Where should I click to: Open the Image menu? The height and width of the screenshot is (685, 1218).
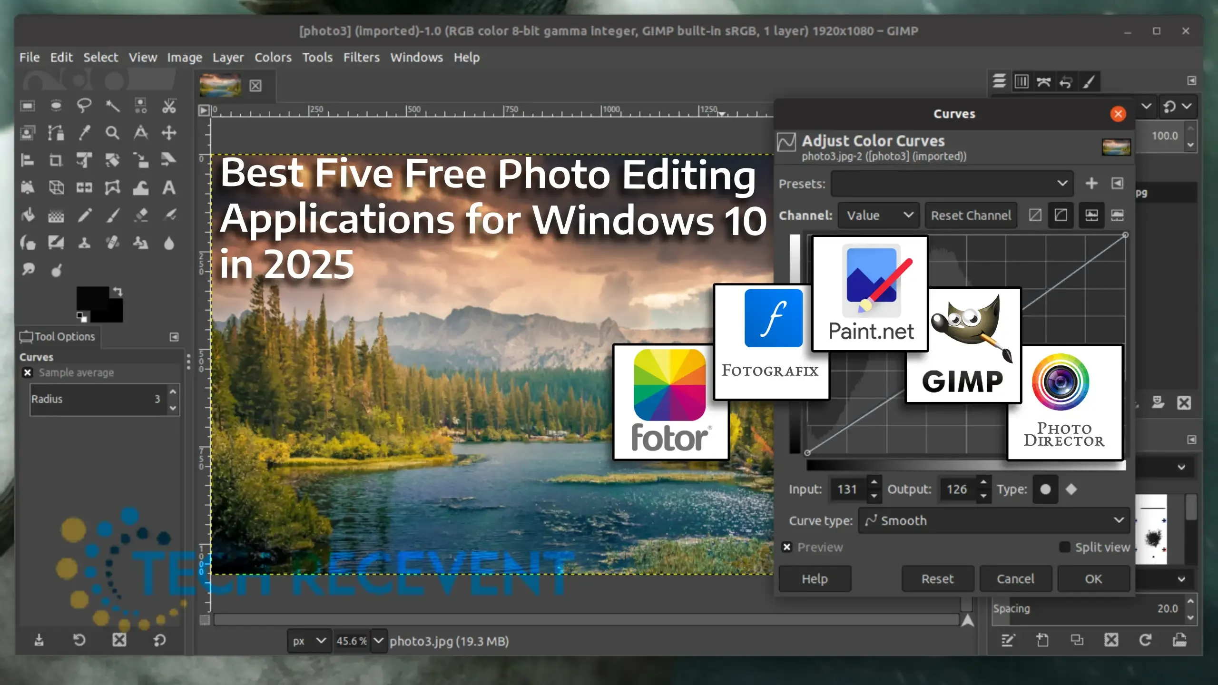coord(185,58)
